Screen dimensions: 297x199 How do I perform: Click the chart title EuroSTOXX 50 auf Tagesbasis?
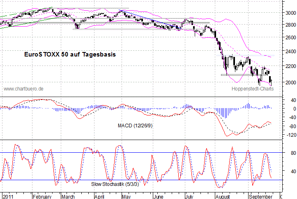70,54
